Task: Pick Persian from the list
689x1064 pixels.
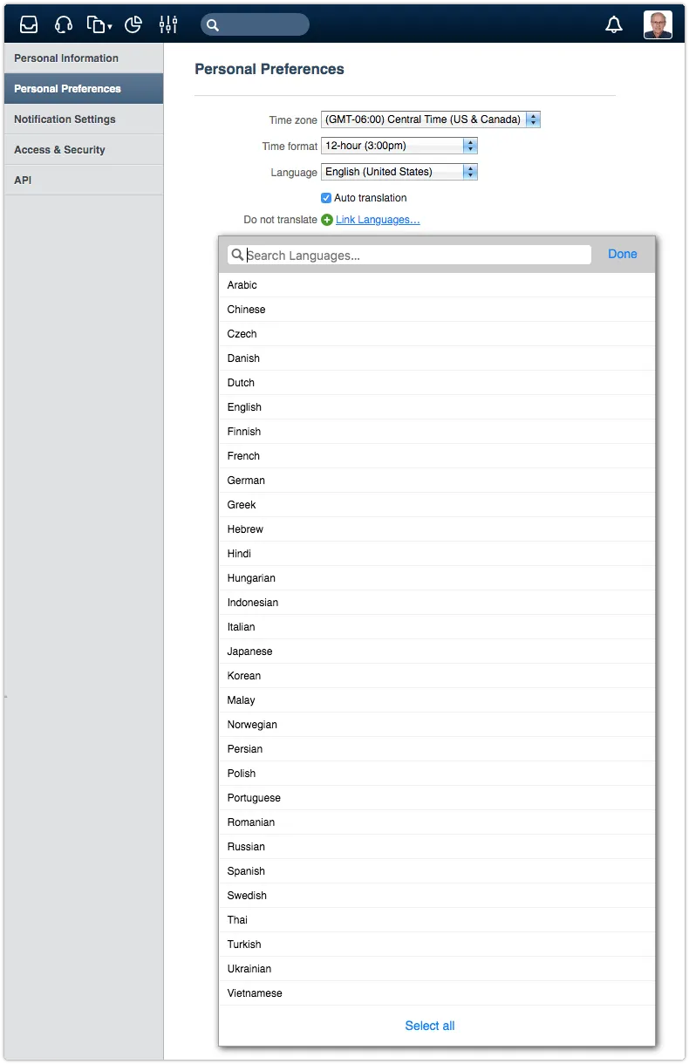Action: 437,749
